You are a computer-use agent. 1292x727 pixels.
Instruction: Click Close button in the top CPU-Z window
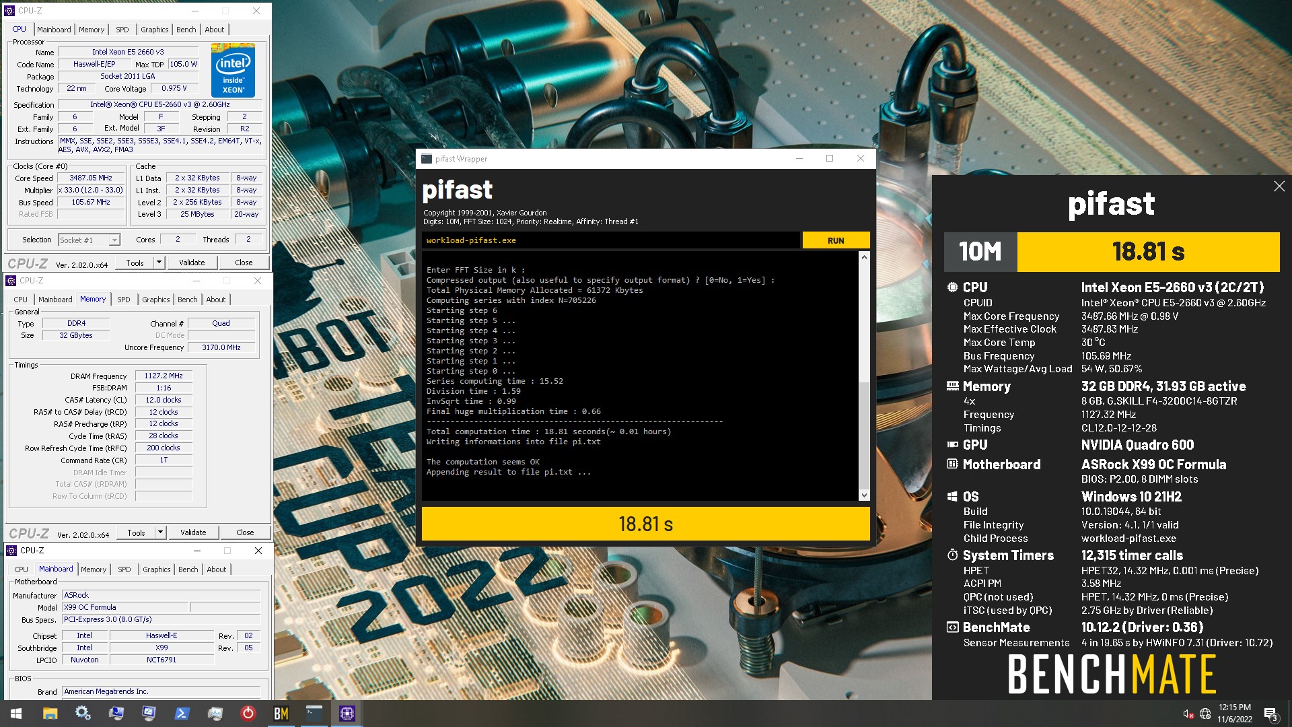tap(244, 263)
